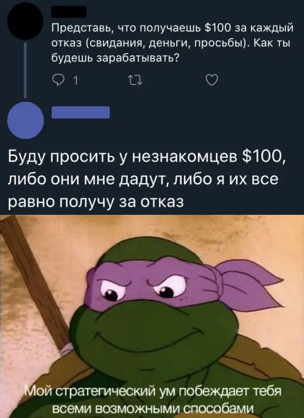Select the blacked-out username above the question
Image resolution: width=304 pixels, height=418 pixels.
(x=68, y=12)
